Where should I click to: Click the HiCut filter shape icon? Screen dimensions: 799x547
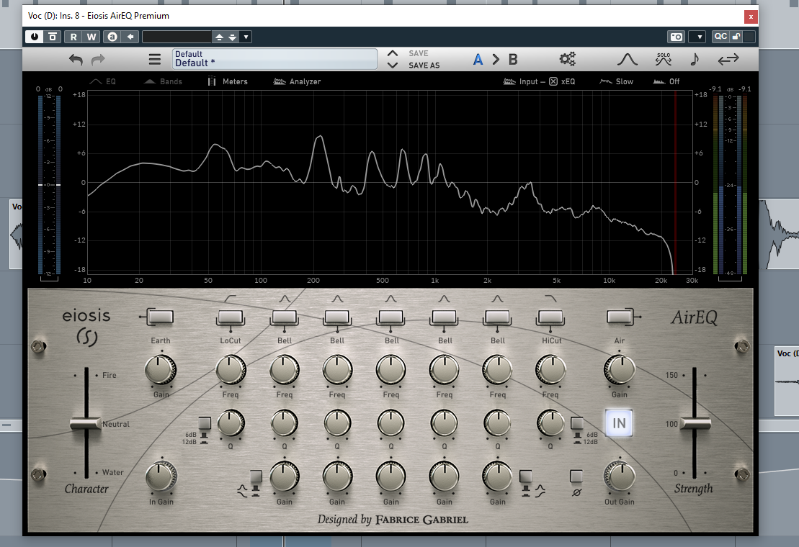[x=550, y=298]
